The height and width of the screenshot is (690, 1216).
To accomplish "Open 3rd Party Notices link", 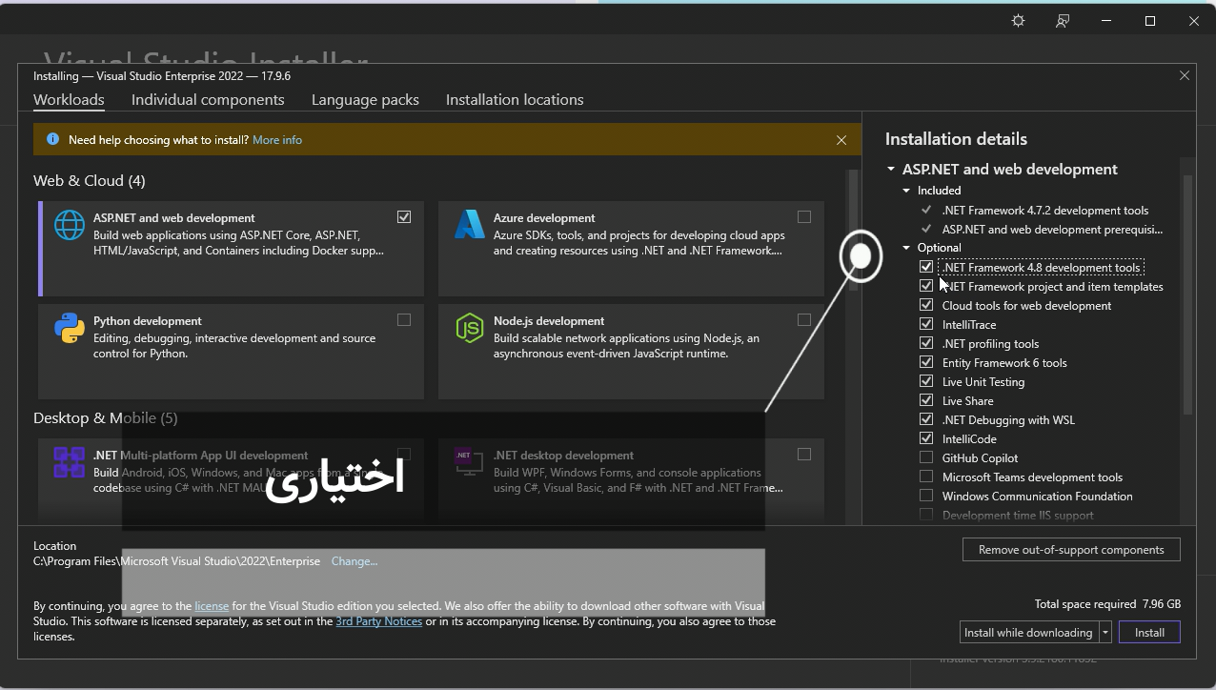I will (x=378, y=621).
